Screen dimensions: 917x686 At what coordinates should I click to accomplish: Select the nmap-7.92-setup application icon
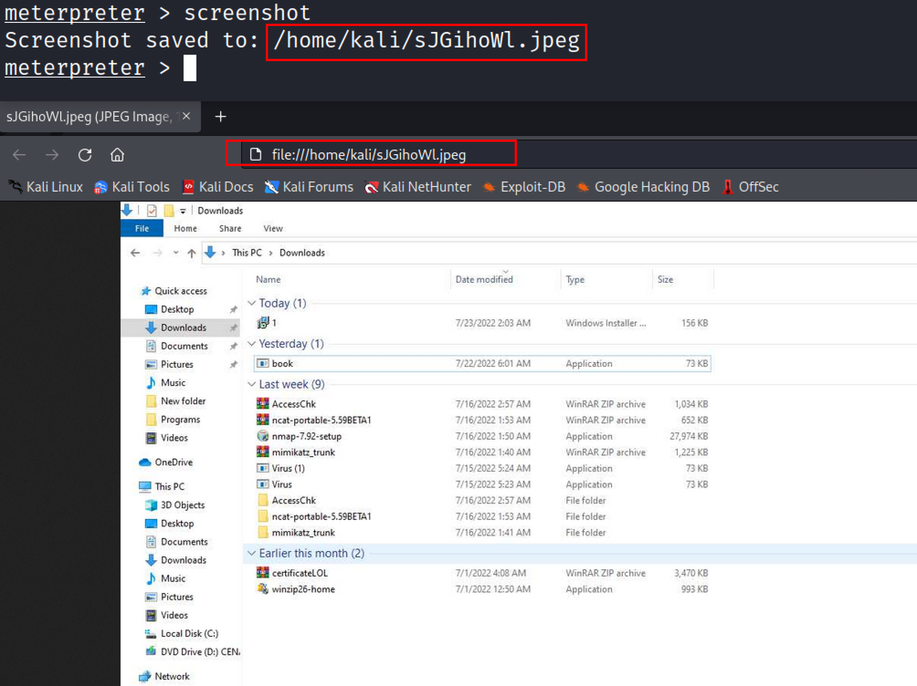pos(263,436)
